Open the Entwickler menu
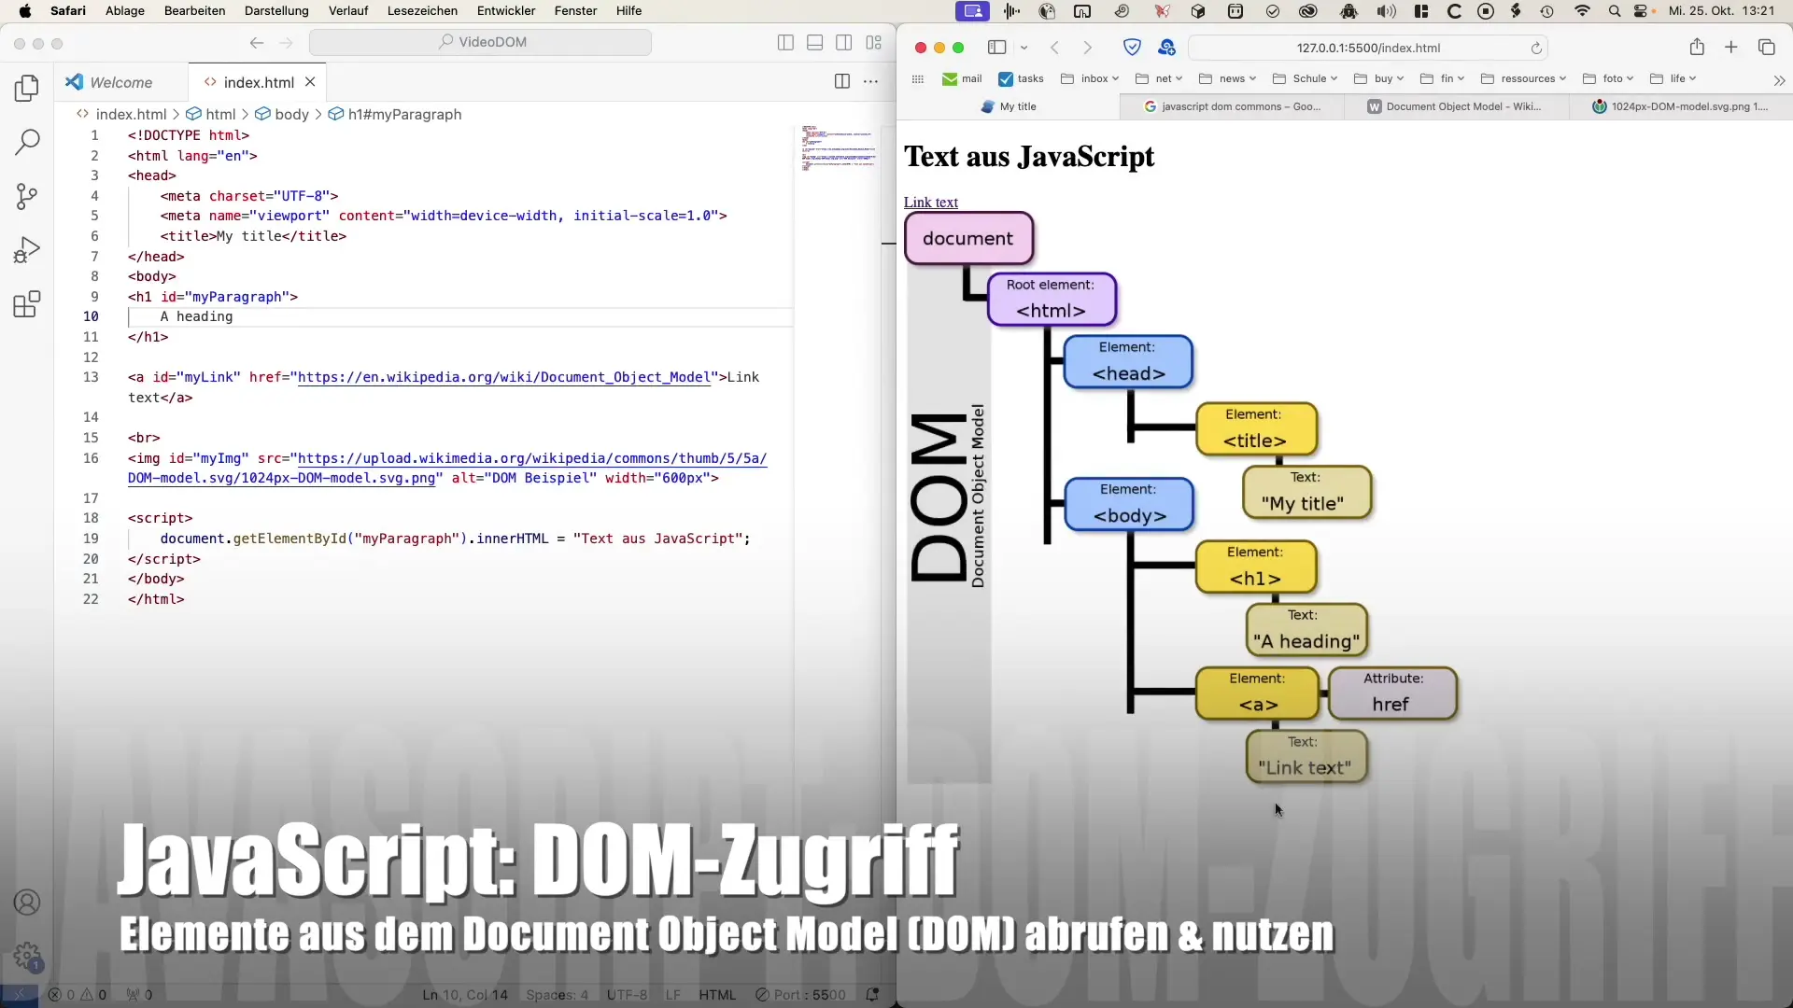 click(505, 10)
